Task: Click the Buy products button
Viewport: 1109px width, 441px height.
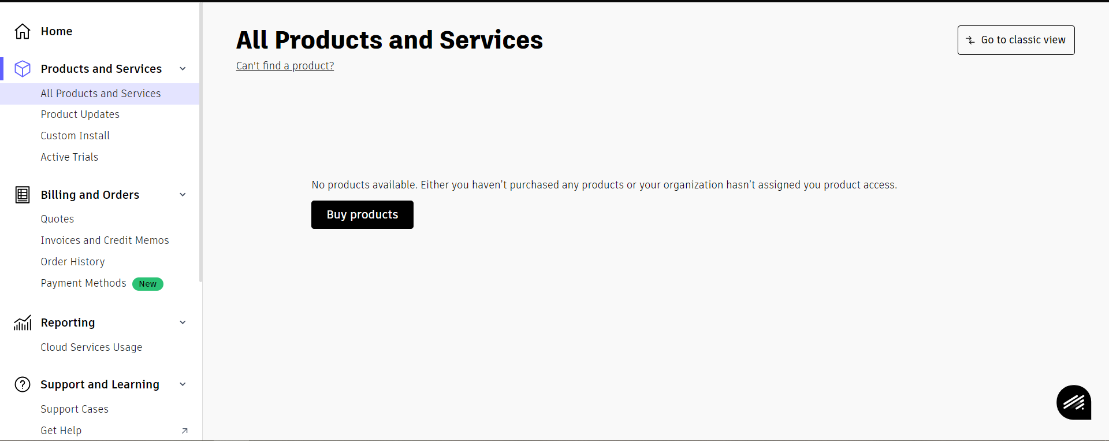Action: [362, 214]
